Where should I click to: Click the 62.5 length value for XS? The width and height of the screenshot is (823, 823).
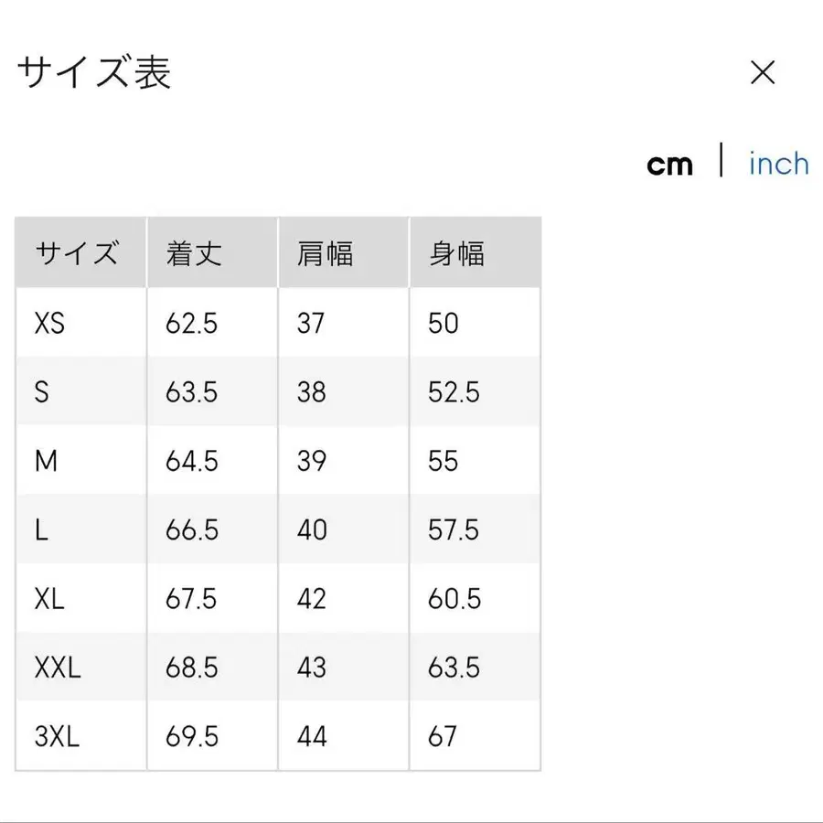[x=190, y=323]
